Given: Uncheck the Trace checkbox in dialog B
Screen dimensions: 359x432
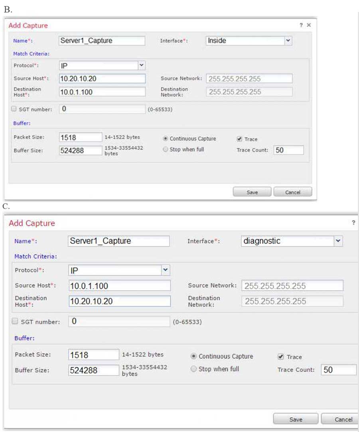Looking at the screenshot, I should pyautogui.click(x=239, y=139).
